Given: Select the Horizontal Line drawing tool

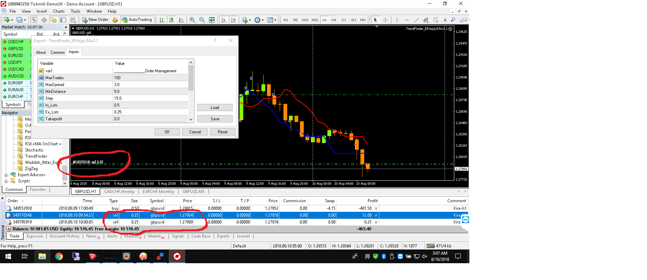Looking at the screenshot, I should pyautogui.click(x=406, y=20).
